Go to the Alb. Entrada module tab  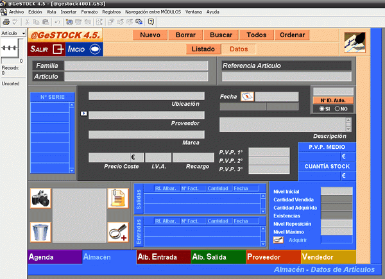(164, 257)
